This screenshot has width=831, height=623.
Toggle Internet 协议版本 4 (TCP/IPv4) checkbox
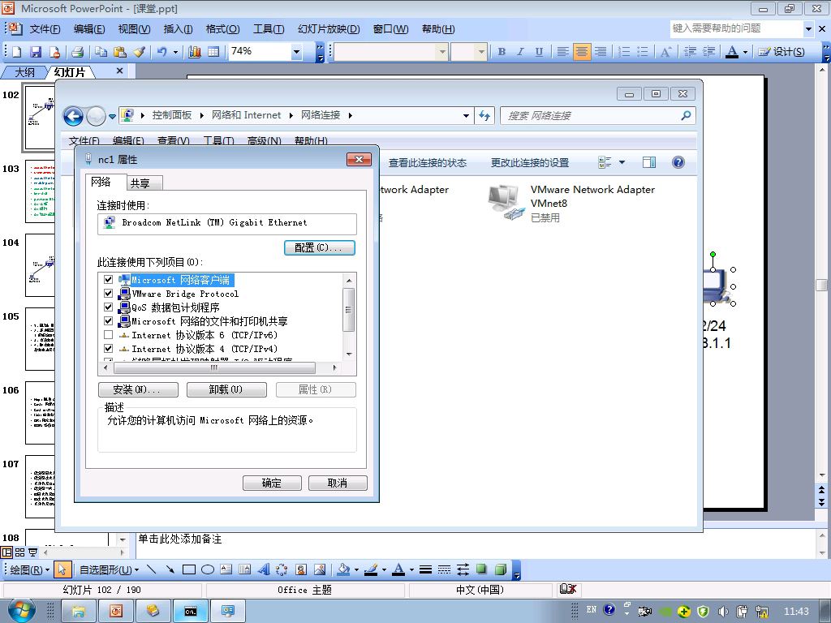tap(108, 349)
